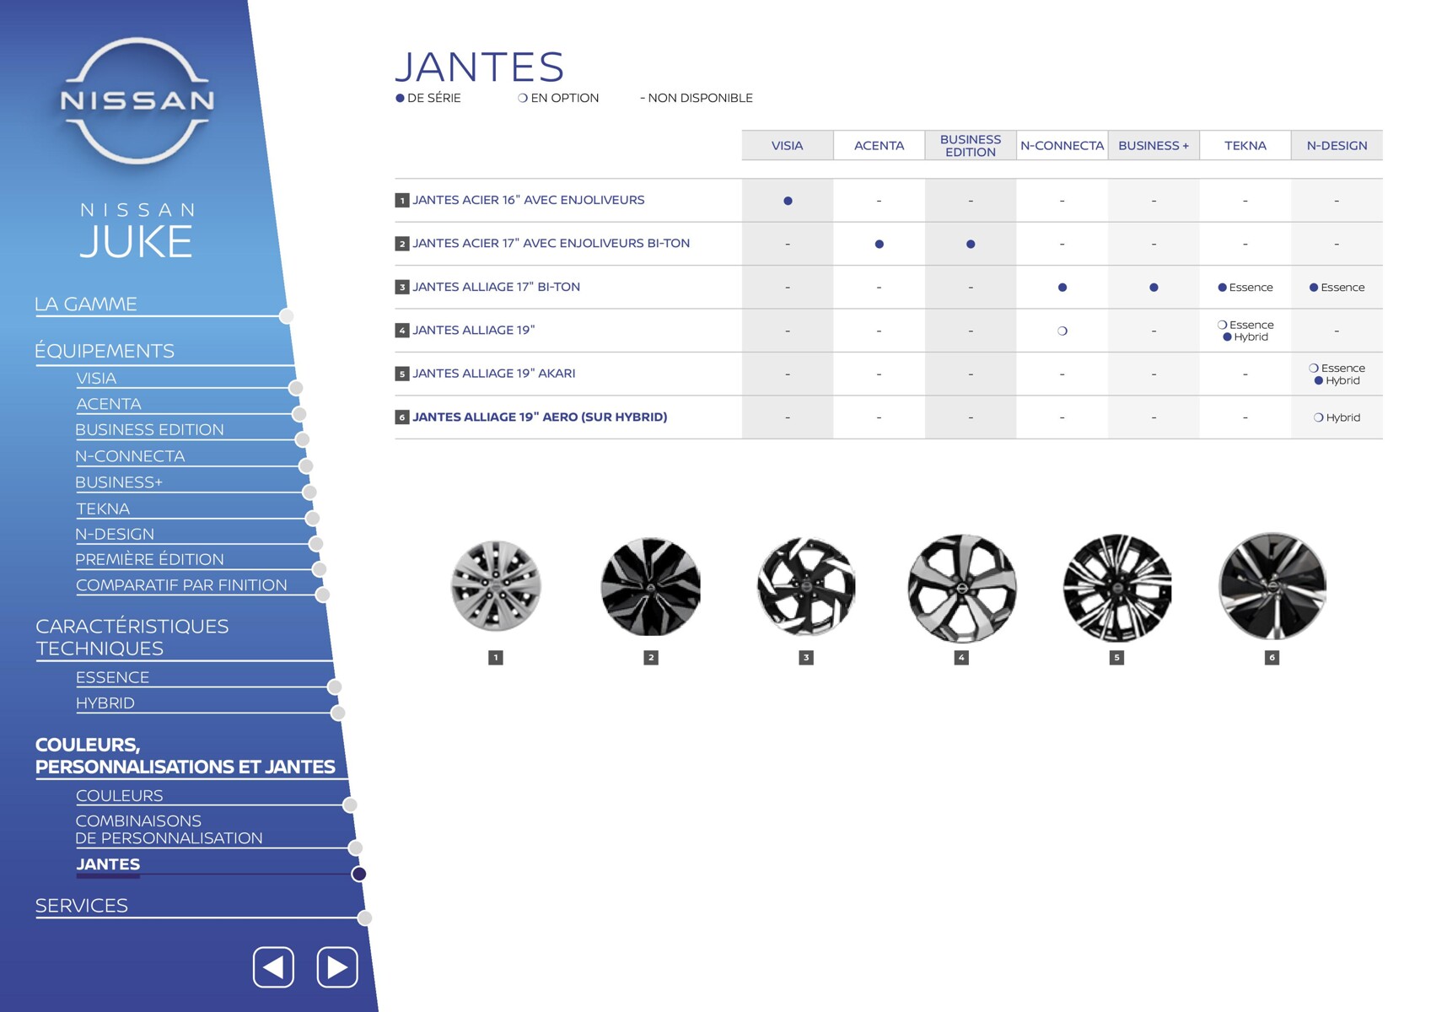Open BUSINESS+ equipment page in sidebar
This screenshot has width=1431, height=1012.
119,482
